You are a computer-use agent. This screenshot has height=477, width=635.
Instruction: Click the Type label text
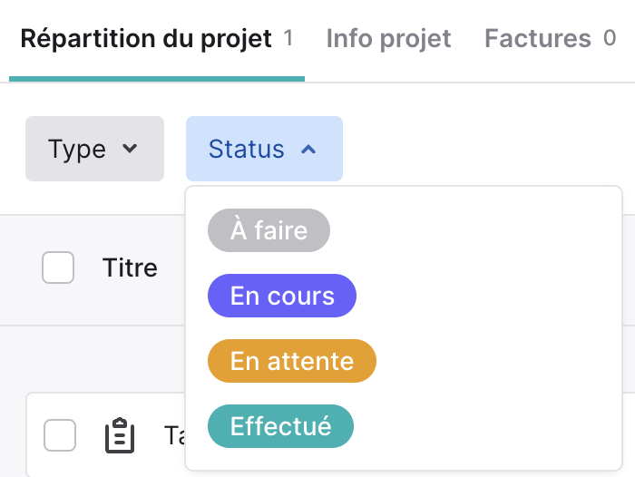click(77, 150)
